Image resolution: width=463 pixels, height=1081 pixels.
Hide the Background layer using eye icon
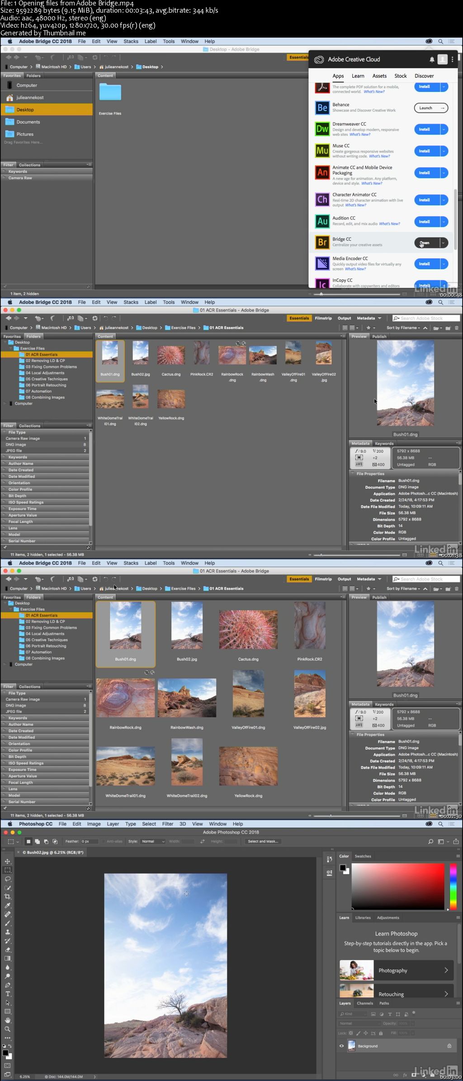click(342, 1046)
